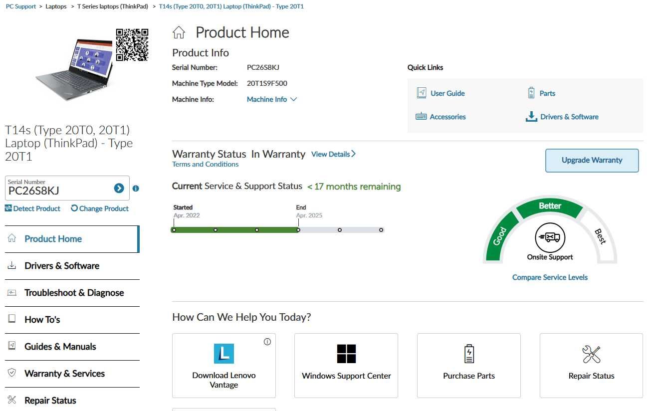Open Product Home in sidebar
The height and width of the screenshot is (411, 661).
pos(72,239)
